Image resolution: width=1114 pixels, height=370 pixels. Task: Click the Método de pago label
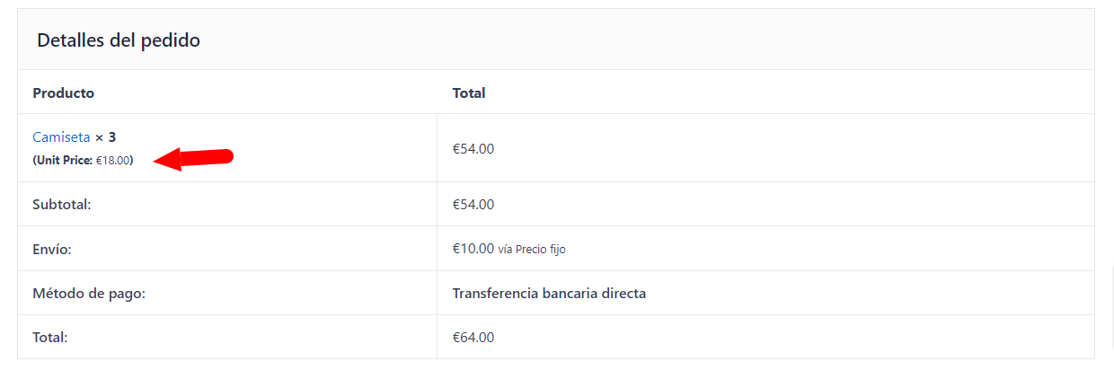tap(89, 293)
